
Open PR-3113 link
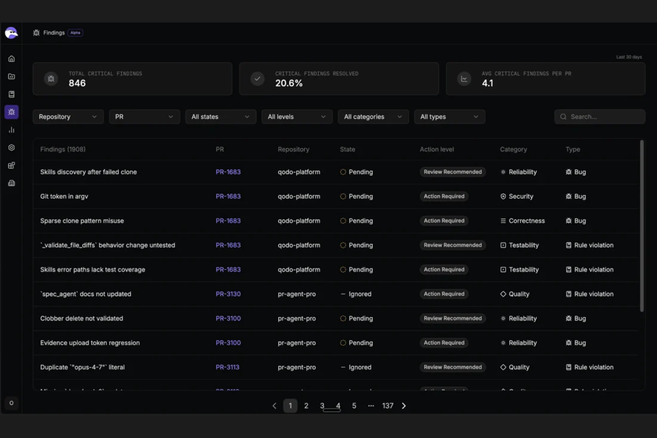click(x=227, y=367)
